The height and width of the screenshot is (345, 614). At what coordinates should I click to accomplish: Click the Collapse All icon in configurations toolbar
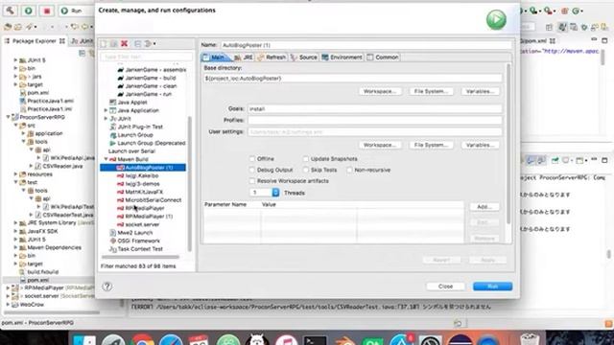[137, 43]
